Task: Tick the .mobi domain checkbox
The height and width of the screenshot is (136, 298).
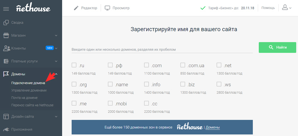Action: [x=110, y=103]
